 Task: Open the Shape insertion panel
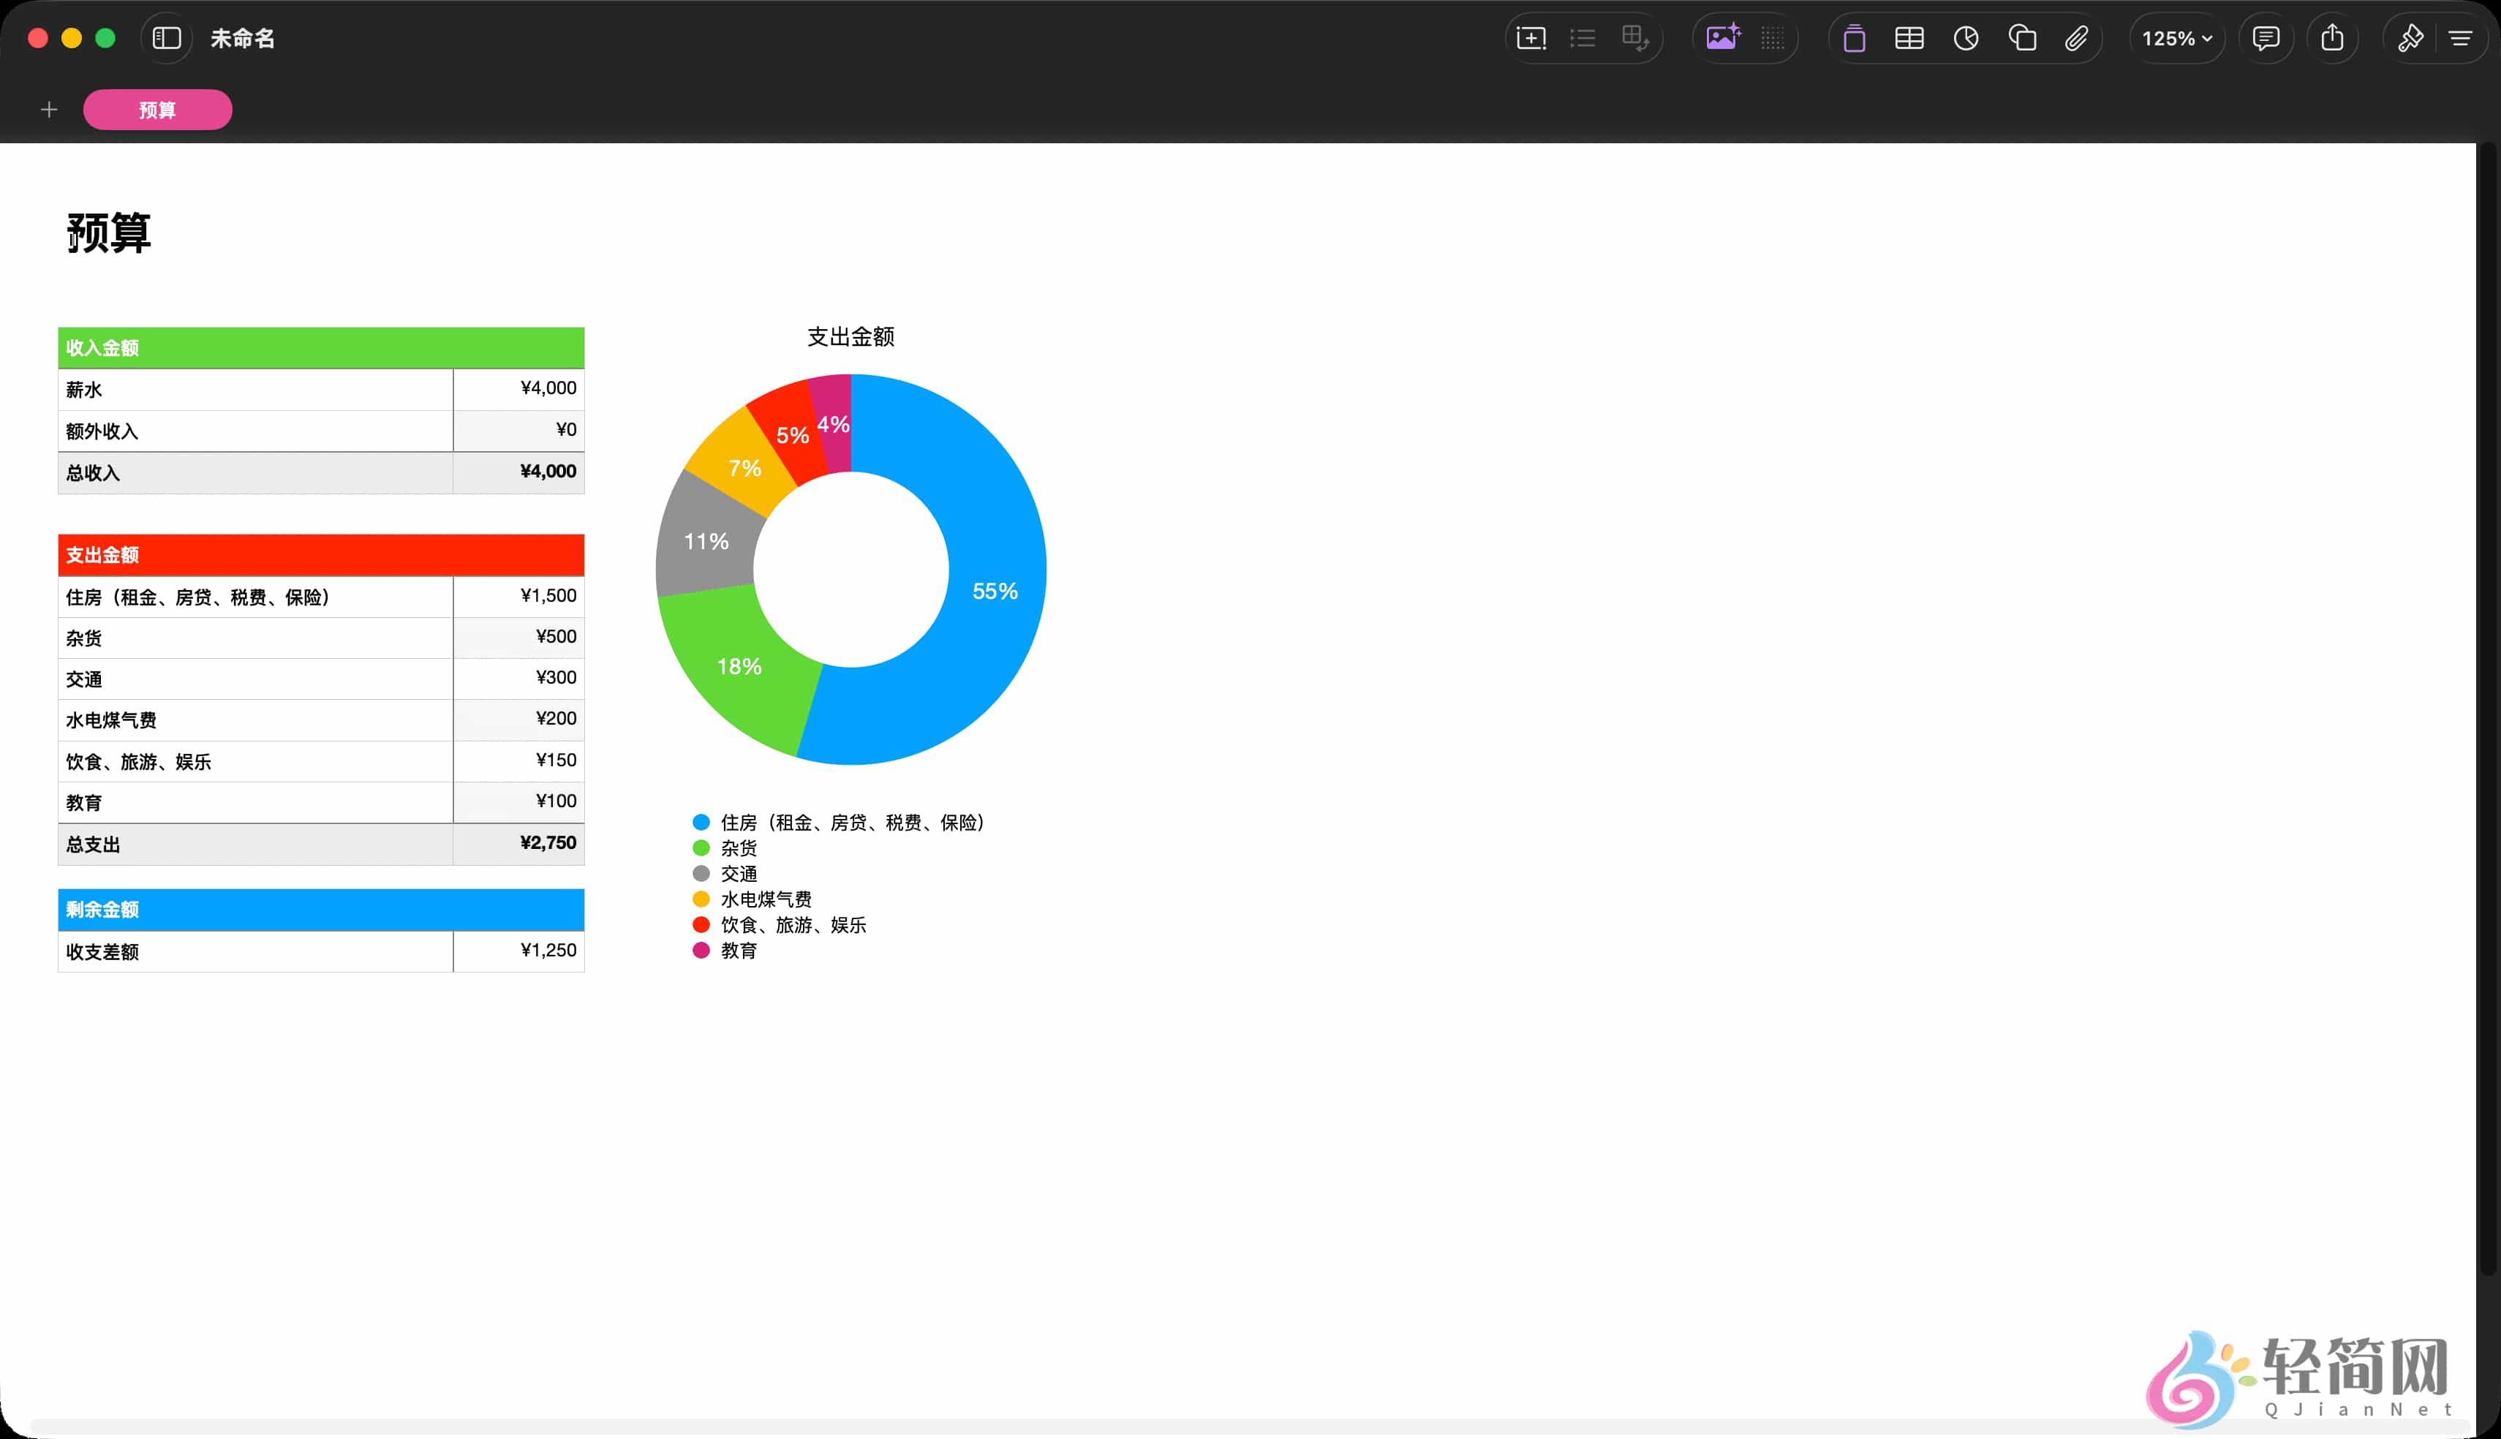tap(2023, 37)
